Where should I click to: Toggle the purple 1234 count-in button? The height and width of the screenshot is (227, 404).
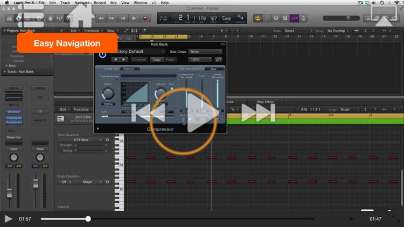pyautogui.click(x=294, y=18)
